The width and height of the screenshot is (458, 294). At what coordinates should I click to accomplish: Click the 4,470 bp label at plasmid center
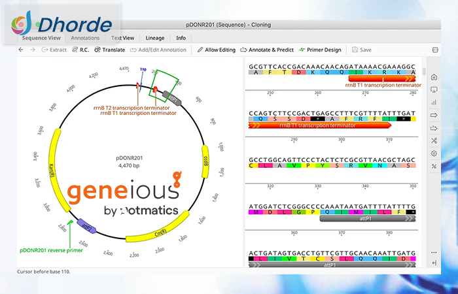(x=129, y=165)
